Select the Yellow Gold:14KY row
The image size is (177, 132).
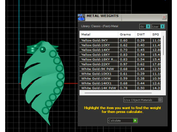click(120, 50)
